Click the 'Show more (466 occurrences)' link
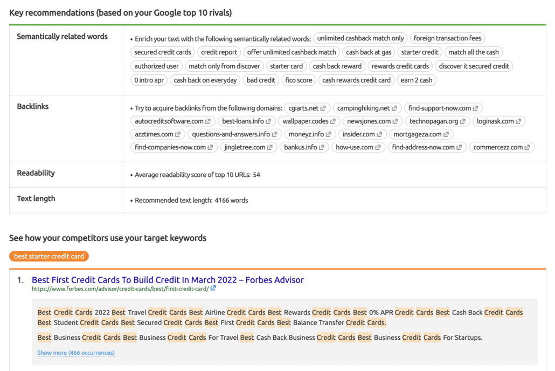Screen dimensions: 555x371 (75, 353)
